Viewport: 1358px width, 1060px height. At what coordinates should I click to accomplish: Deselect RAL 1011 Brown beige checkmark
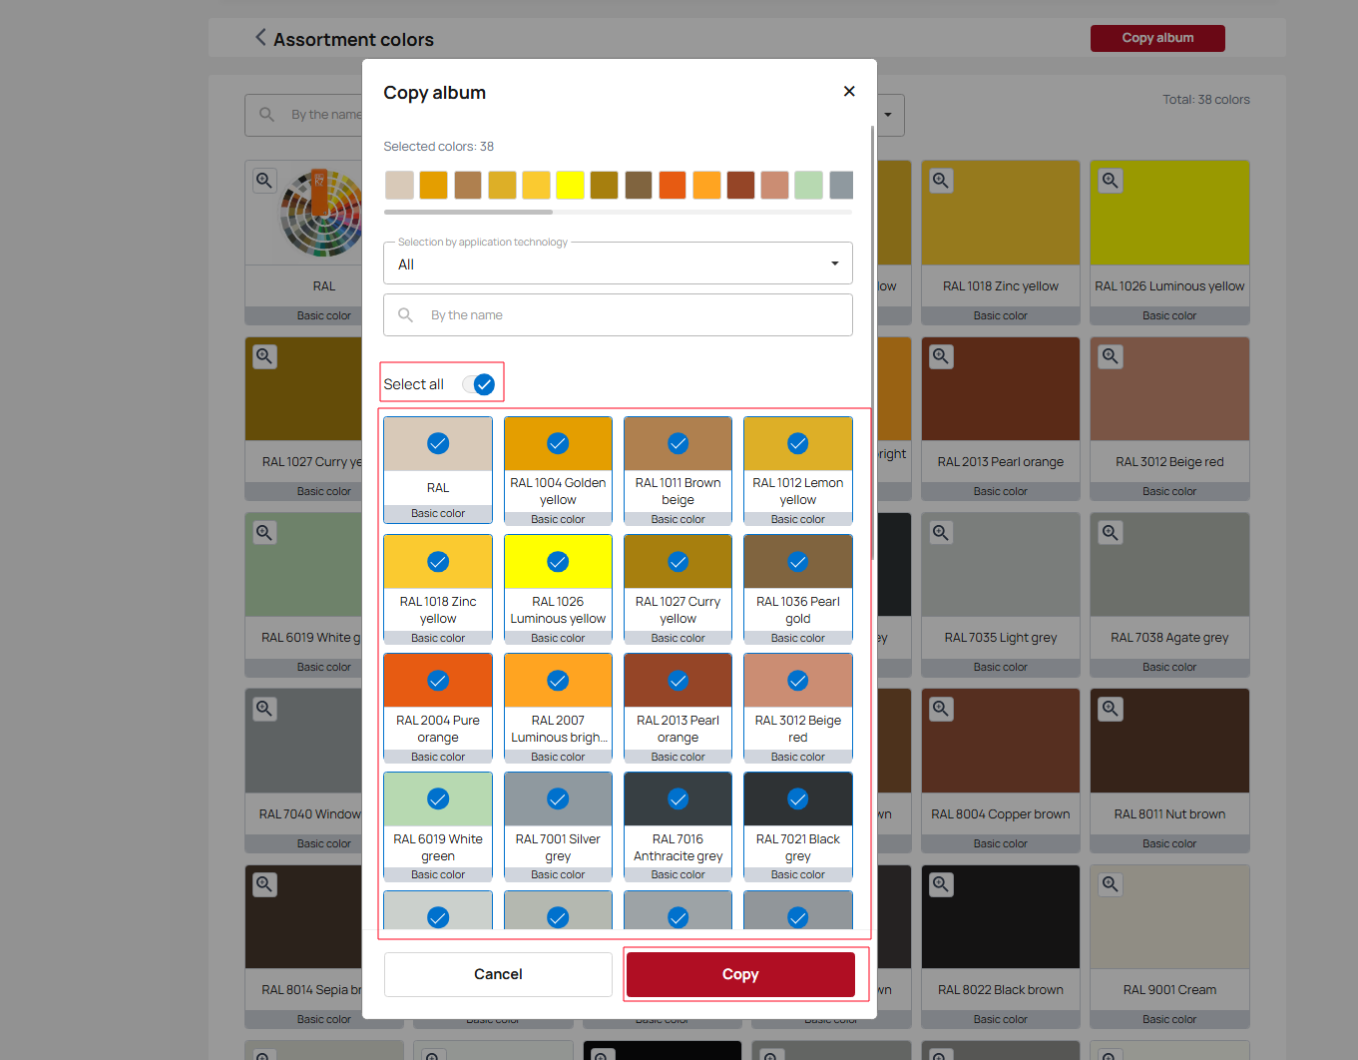(678, 443)
